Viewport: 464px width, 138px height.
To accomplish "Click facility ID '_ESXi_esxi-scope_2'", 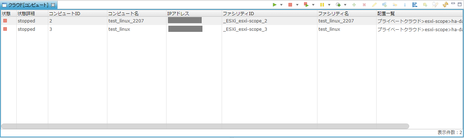I will click(245, 21).
